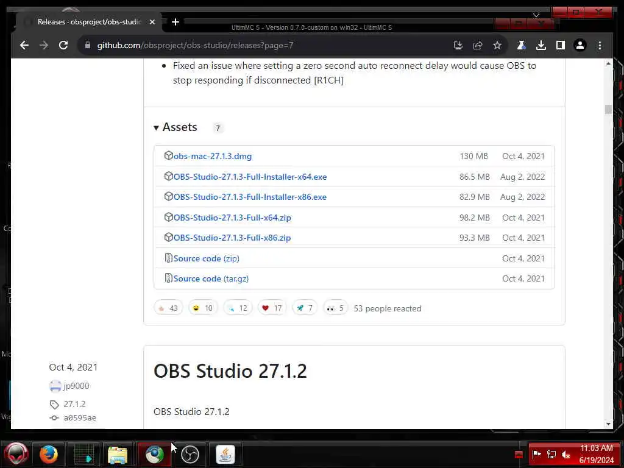Click the 98.2 MB size of Full-x64.zip
The height and width of the screenshot is (468, 624).
(474, 218)
